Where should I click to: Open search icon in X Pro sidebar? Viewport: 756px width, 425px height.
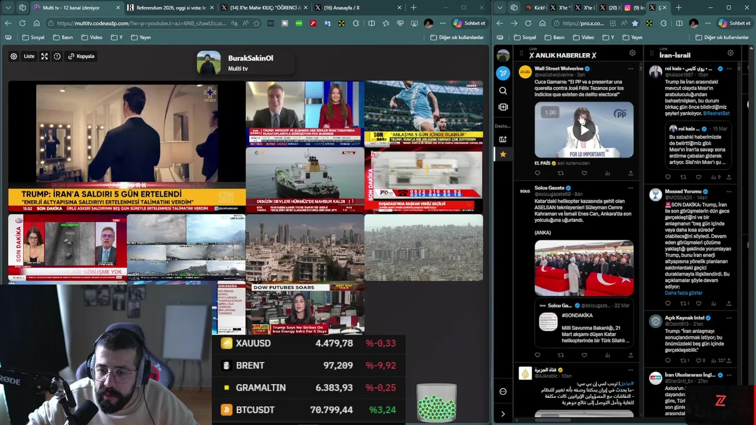point(503,90)
